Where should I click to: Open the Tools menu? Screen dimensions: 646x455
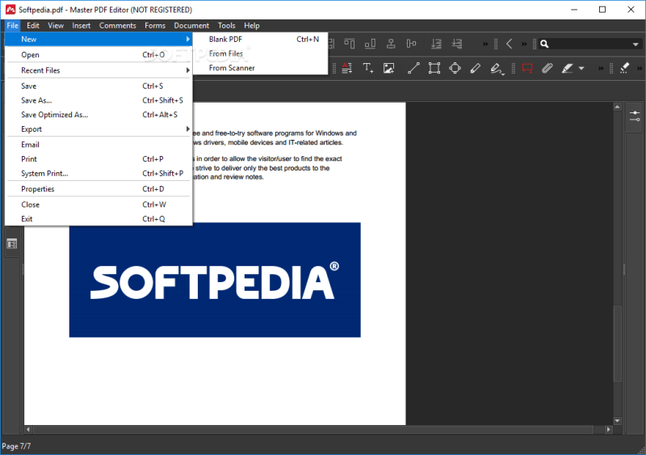click(x=227, y=26)
